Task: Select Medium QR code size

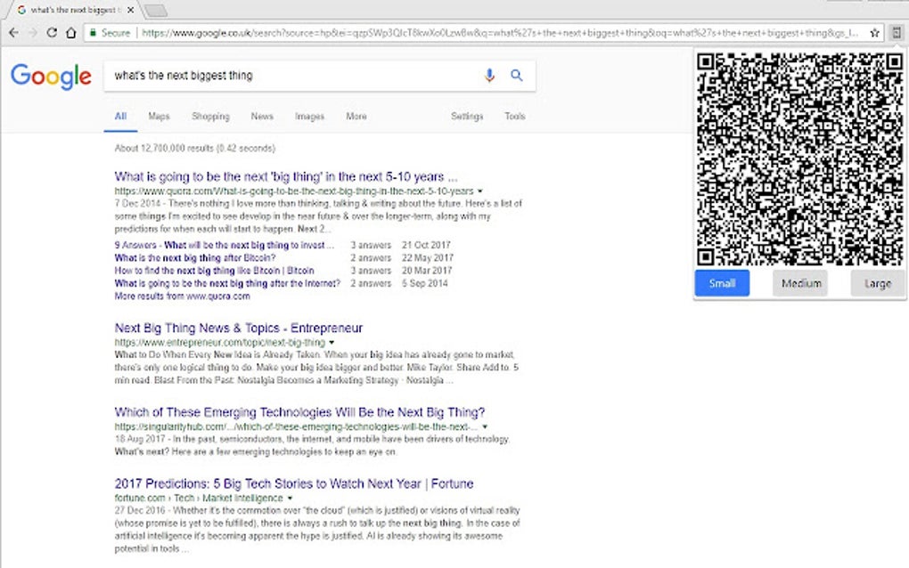Action: pos(799,283)
